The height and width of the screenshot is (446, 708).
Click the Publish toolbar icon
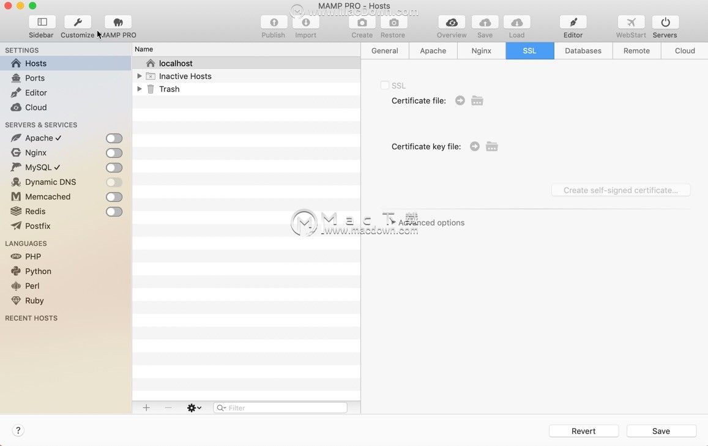(x=274, y=22)
